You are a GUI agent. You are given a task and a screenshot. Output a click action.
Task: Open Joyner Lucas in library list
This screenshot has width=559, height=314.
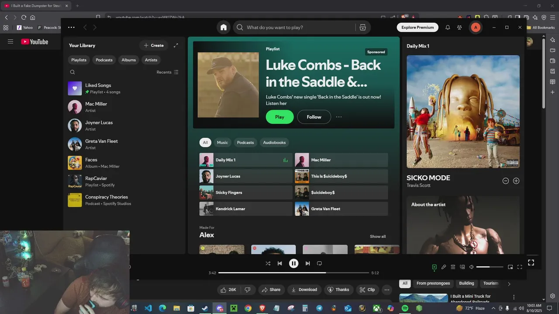click(124, 126)
